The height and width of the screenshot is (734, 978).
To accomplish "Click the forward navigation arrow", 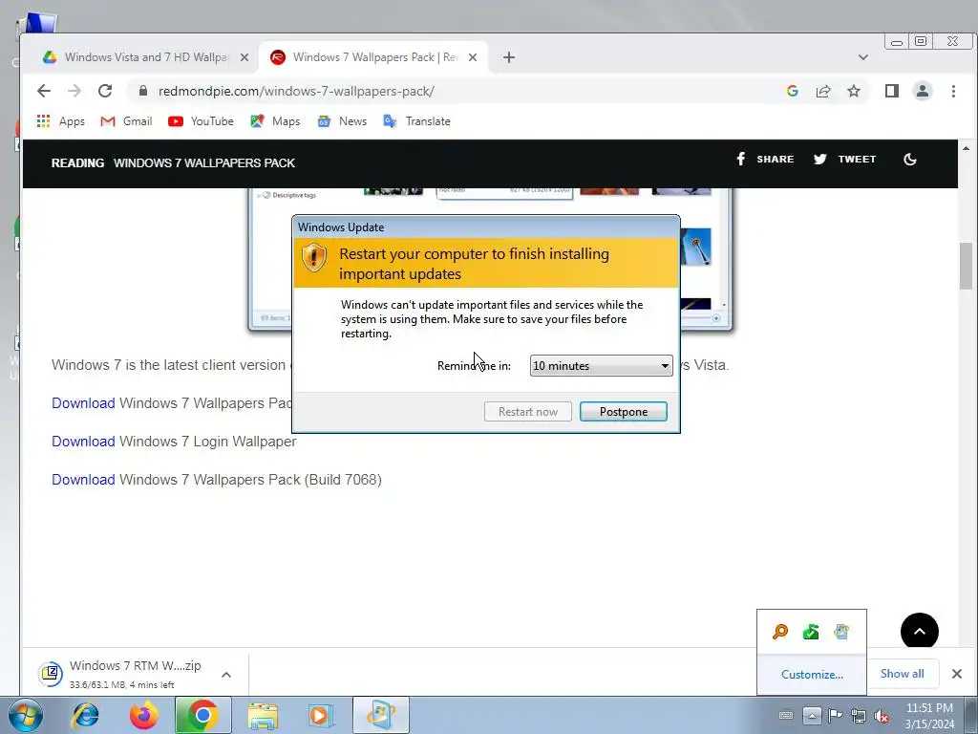I will point(74,91).
